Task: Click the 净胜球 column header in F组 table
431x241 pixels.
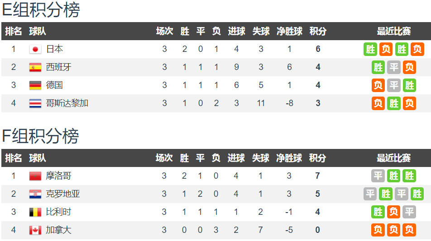Action: (289, 158)
